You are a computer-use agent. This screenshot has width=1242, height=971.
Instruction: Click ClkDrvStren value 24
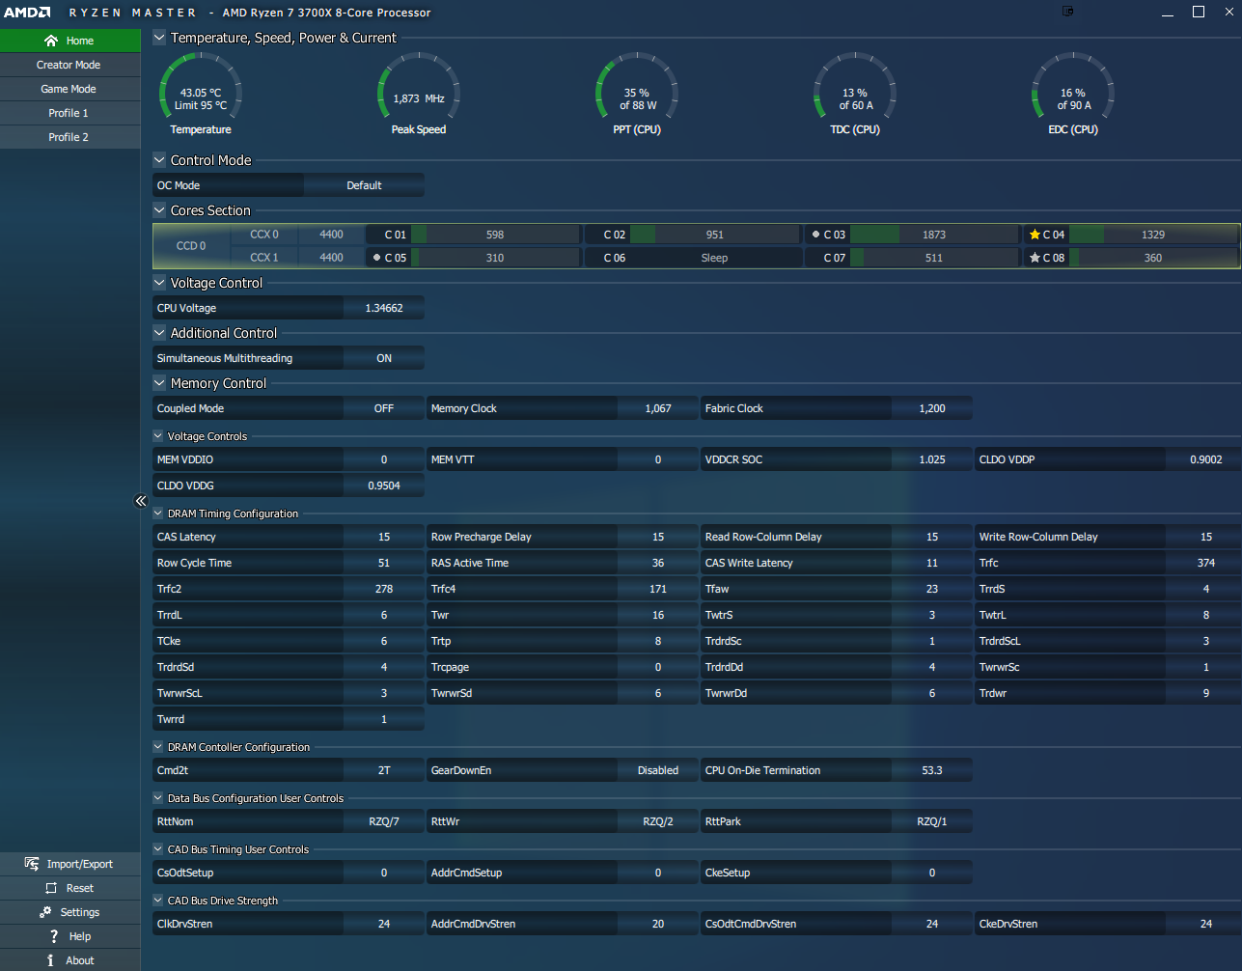384,924
